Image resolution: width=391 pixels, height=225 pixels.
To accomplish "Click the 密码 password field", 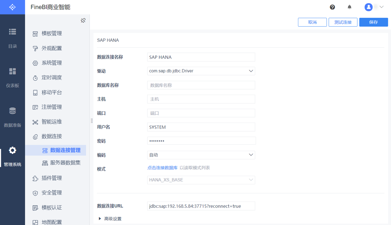I will [202, 141].
